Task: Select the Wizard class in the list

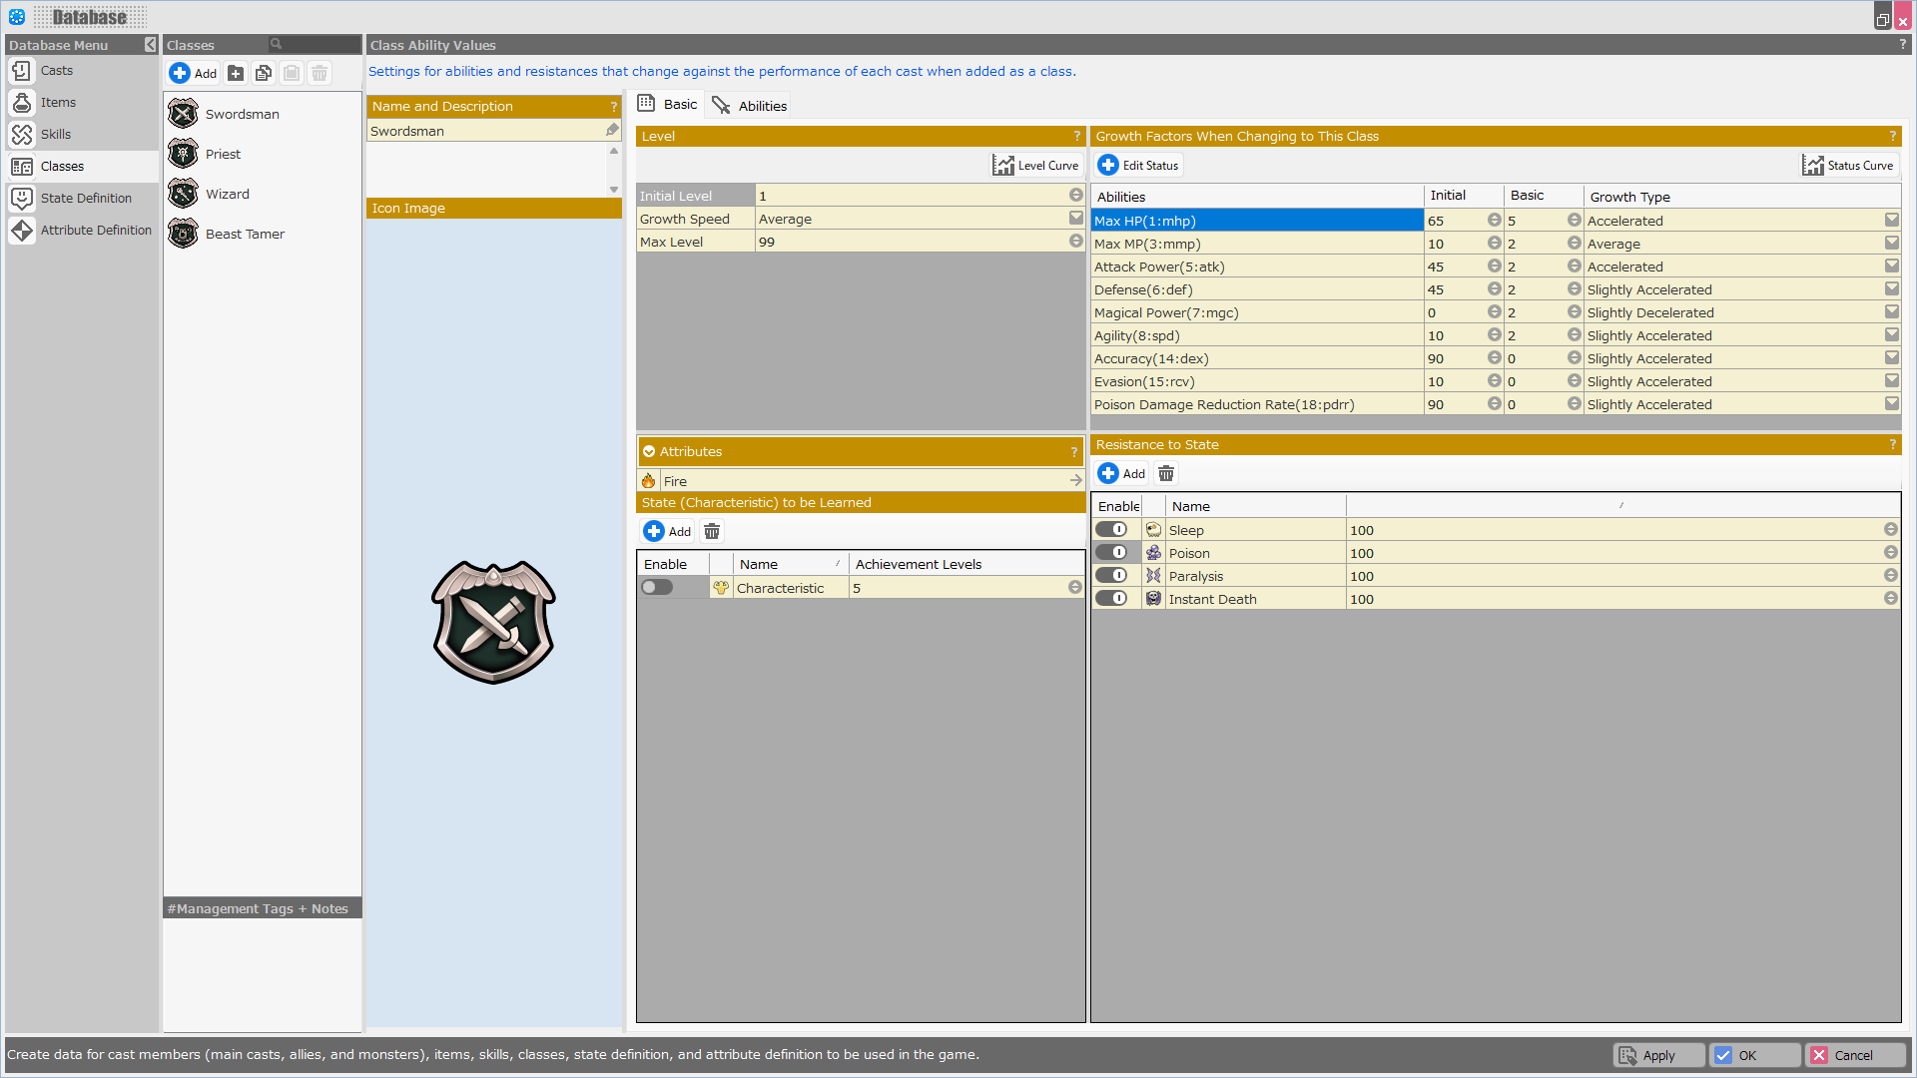Action: pos(263,194)
